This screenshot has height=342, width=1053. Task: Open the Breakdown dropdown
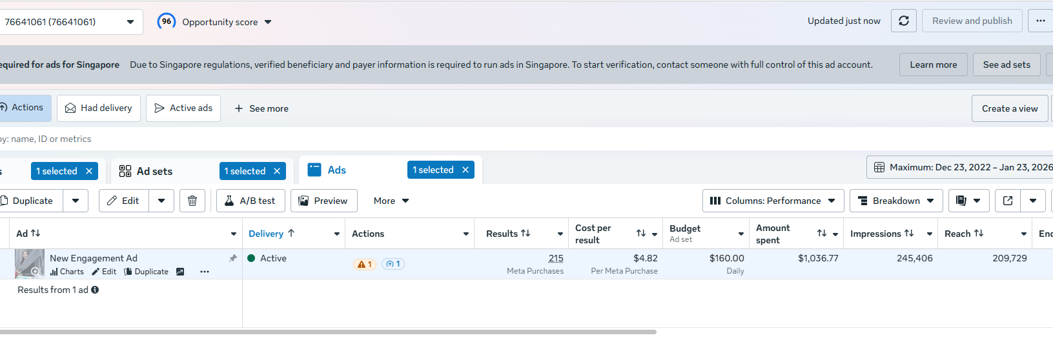pyautogui.click(x=895, y=201)
